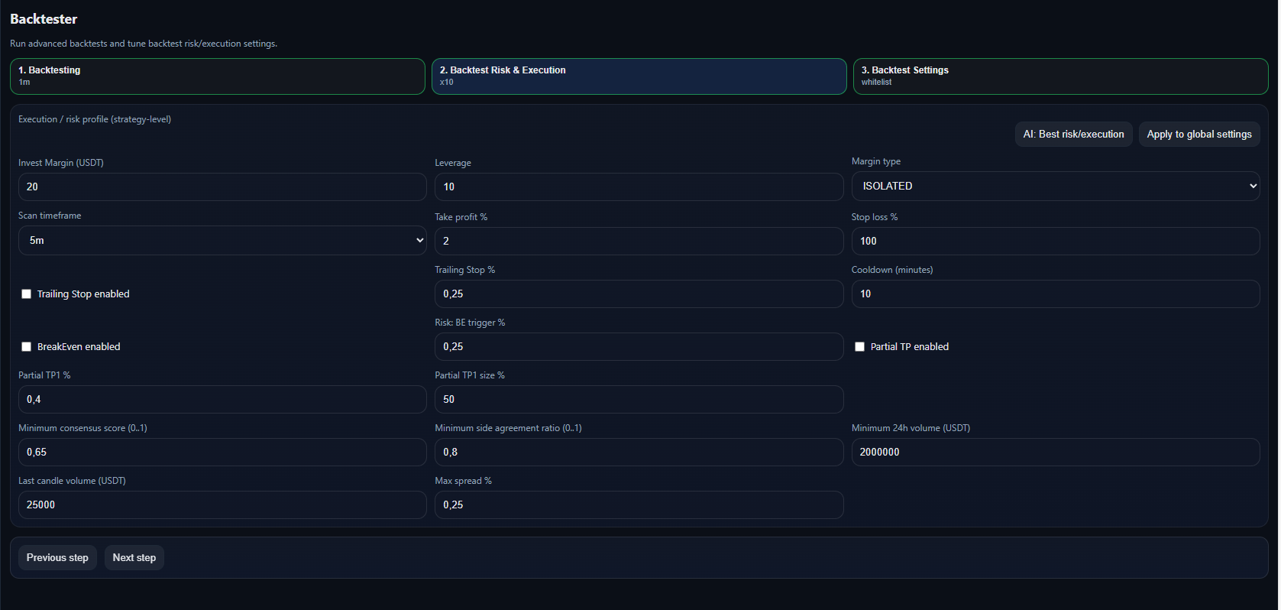Advance with Next step button
This screenshot has height=610, width=1281.
point(134,558)
